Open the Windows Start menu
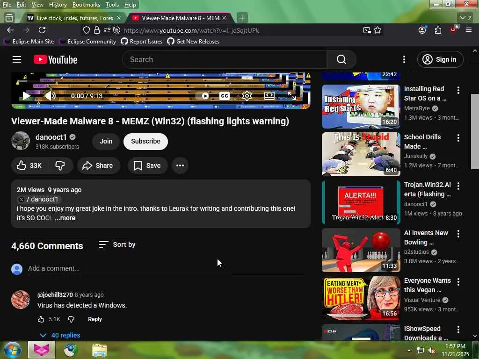 [x=13, y=350]
